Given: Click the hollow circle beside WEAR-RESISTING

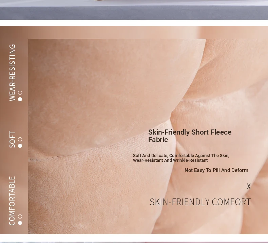Looking at the screenshot, I should (x=20, y=93).
